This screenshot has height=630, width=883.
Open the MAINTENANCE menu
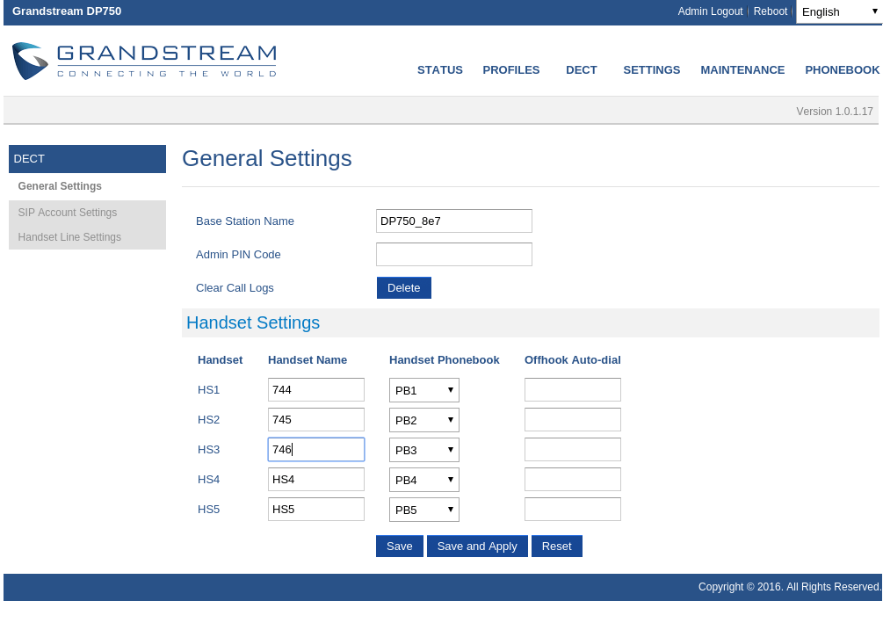click(742, 69)
